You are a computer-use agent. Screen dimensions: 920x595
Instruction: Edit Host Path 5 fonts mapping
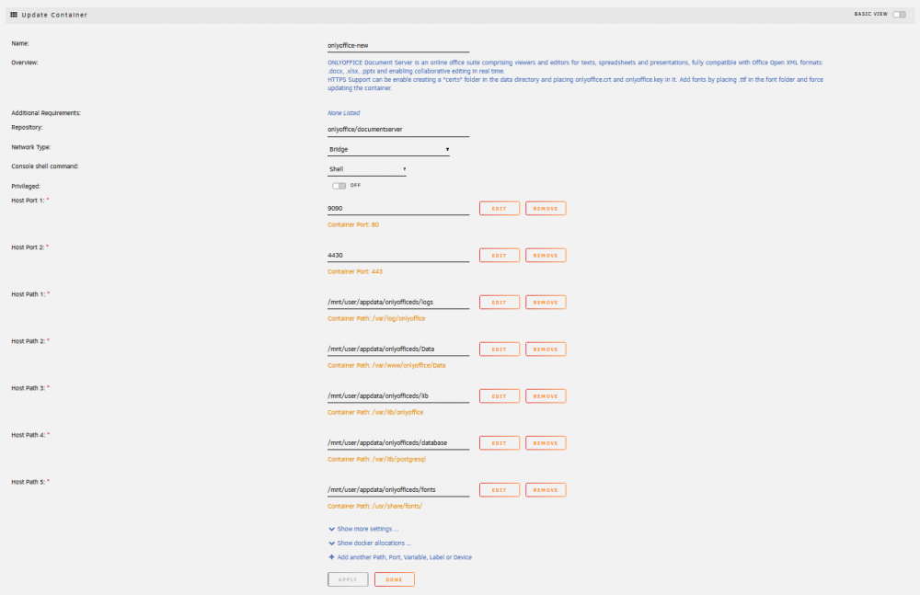coord(500,490)
